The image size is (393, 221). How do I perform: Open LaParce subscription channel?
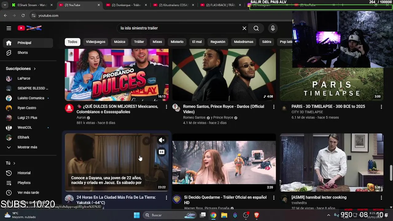coord(28,78)
